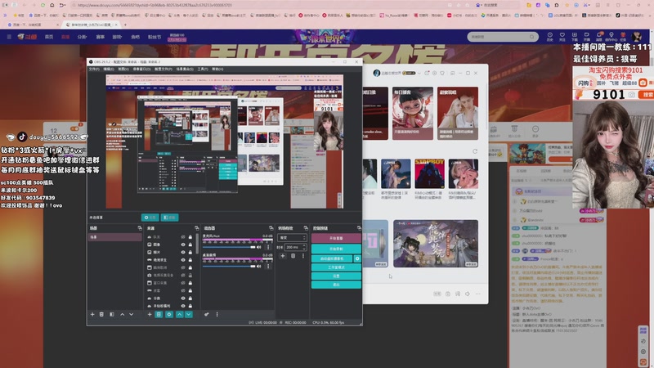654x368 pixels.
Task: Adjust transition duration 200 ms spinner
Action: click(295, 248)
